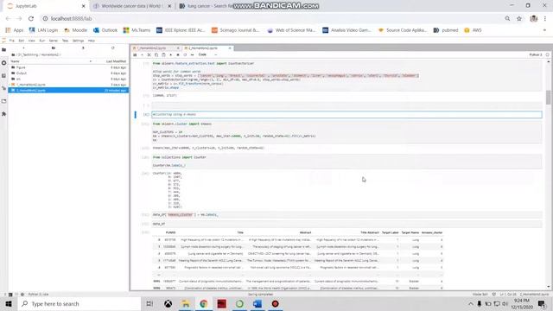The image size is (553, 311).
Task: Interrupt the kernel with stop icon
Action: (178, 54)
